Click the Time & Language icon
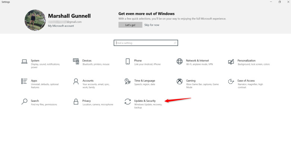 (x=128, y=81)
